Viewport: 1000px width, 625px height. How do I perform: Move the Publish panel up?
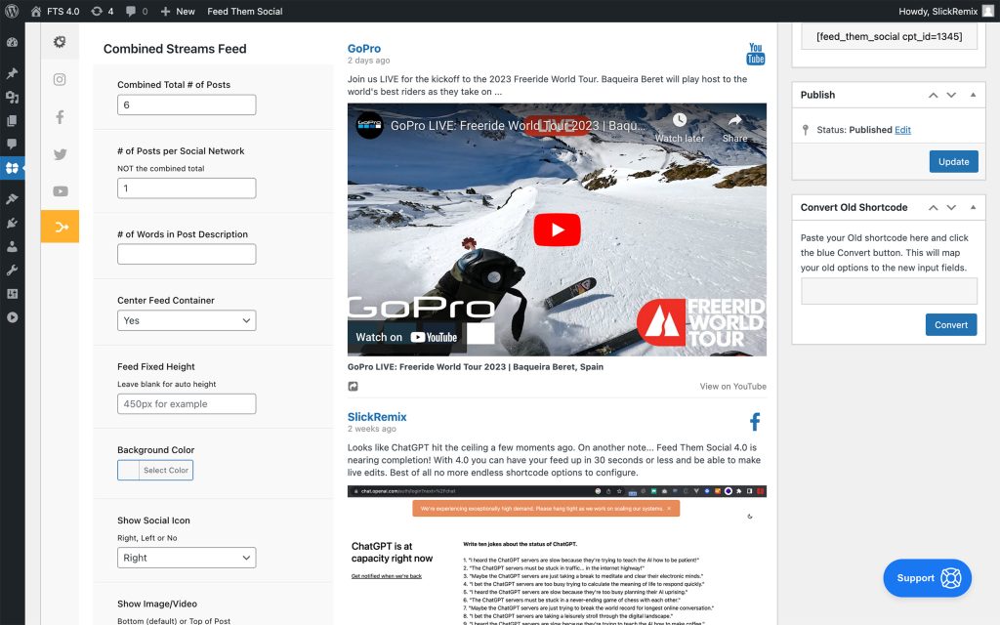(x=933, y=95)
